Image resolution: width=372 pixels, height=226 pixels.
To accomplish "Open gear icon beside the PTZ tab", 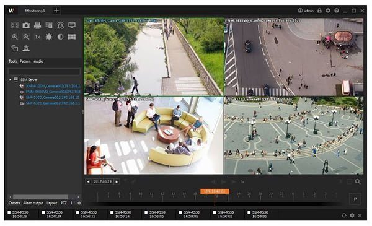I will tap(79, 203).
